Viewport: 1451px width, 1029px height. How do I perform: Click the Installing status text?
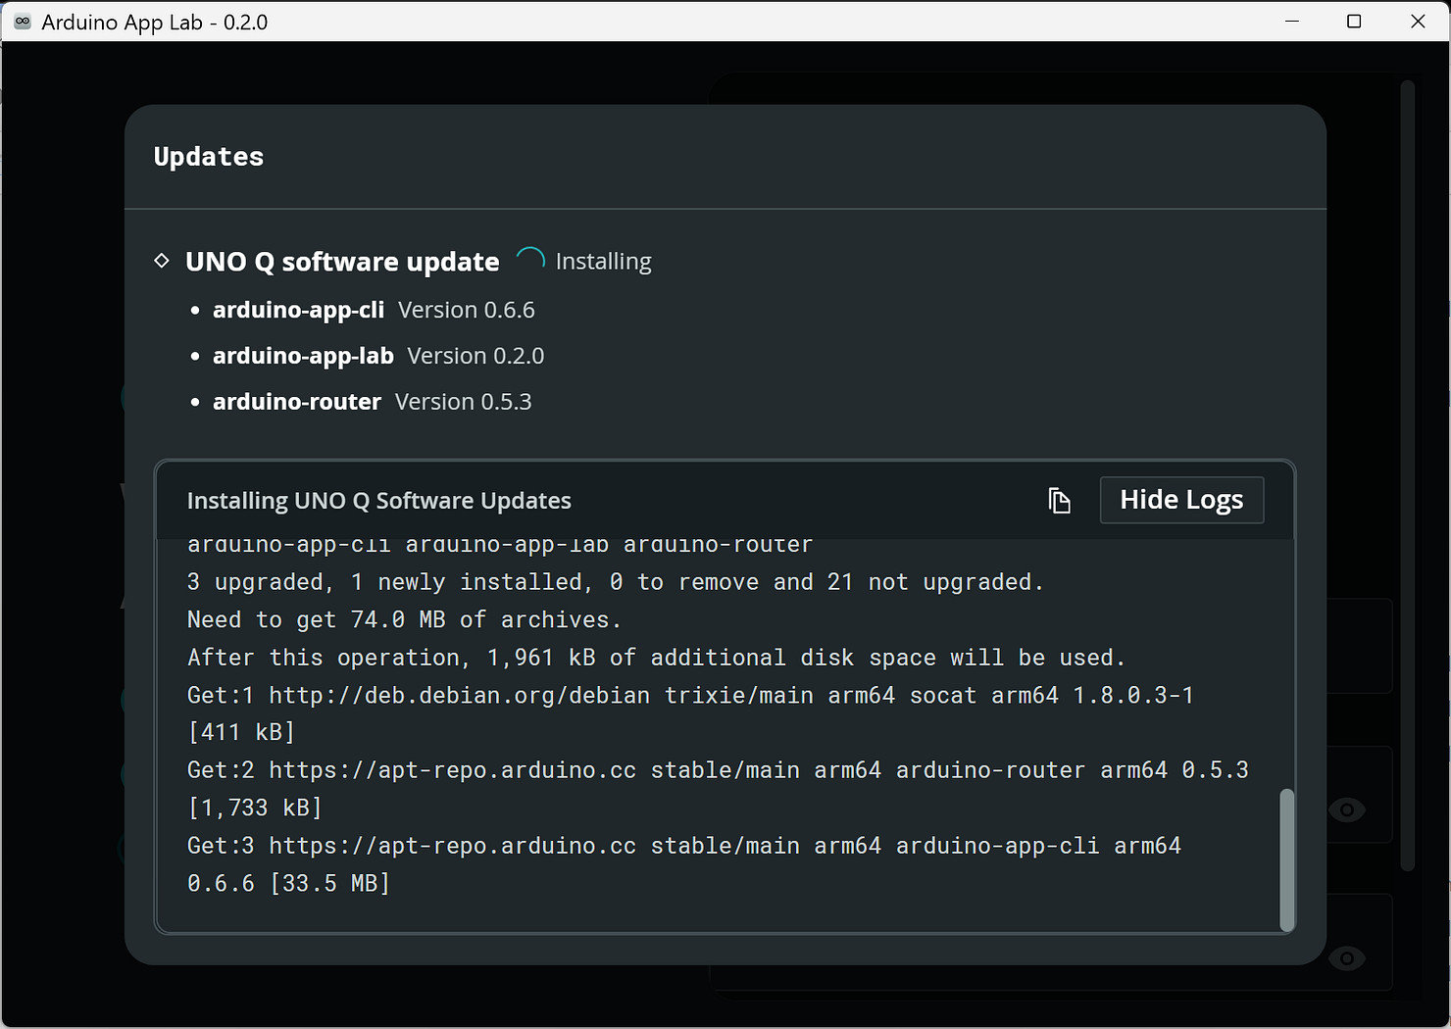603,262
